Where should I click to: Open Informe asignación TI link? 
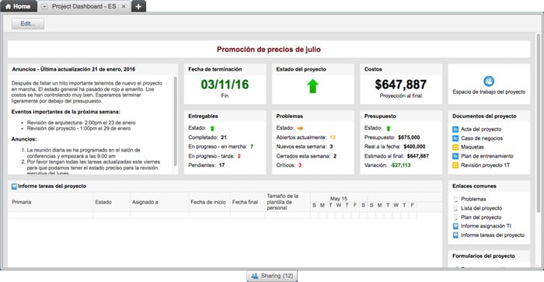coord(486,226)
